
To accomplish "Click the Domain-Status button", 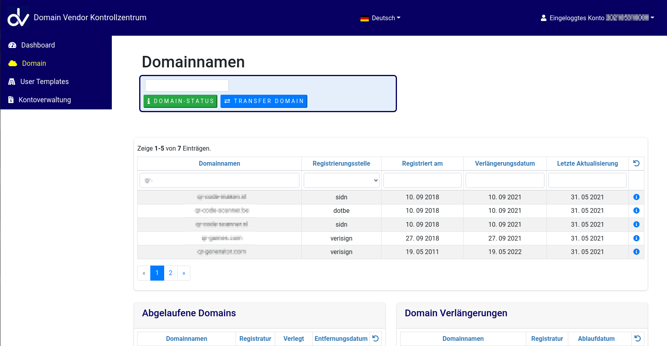I will click(180, 101).
